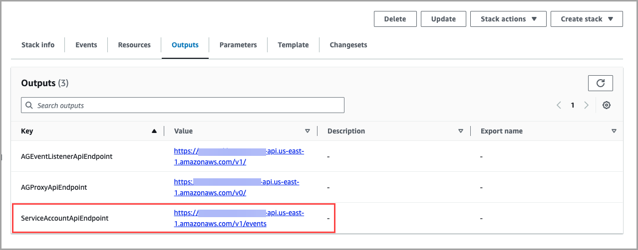
Task: Open outputs table settings gear
Action: pos(607,105)
